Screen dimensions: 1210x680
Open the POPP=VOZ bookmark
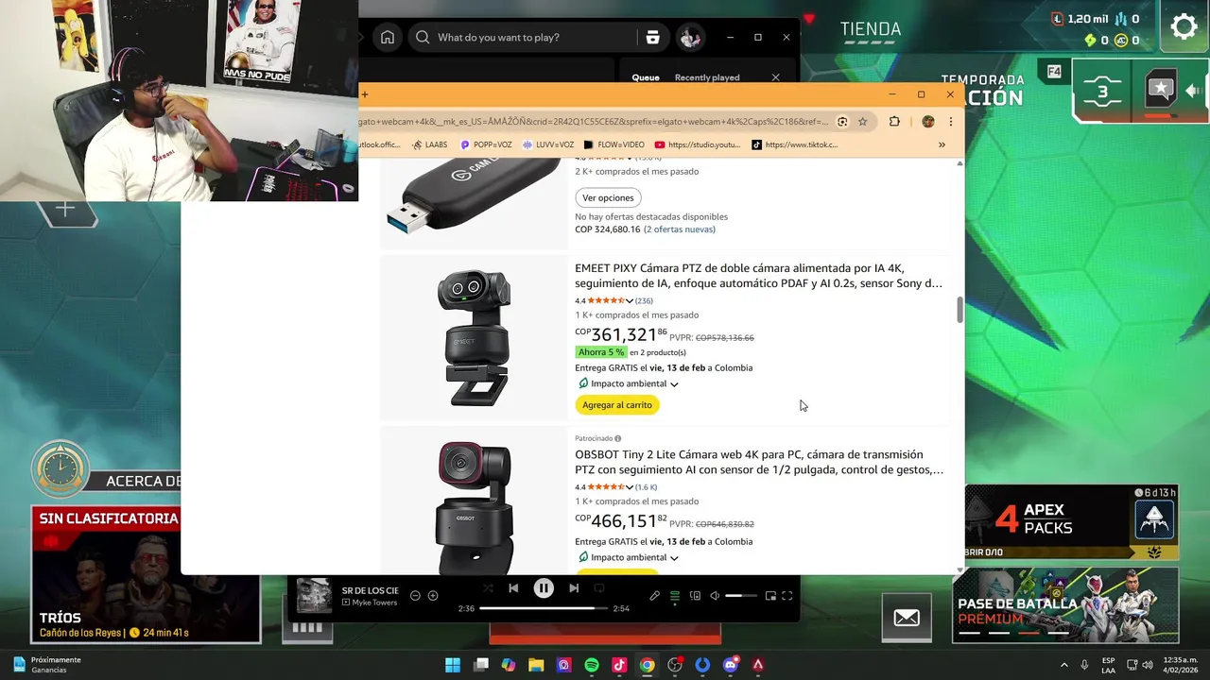(x=485, y=144)
